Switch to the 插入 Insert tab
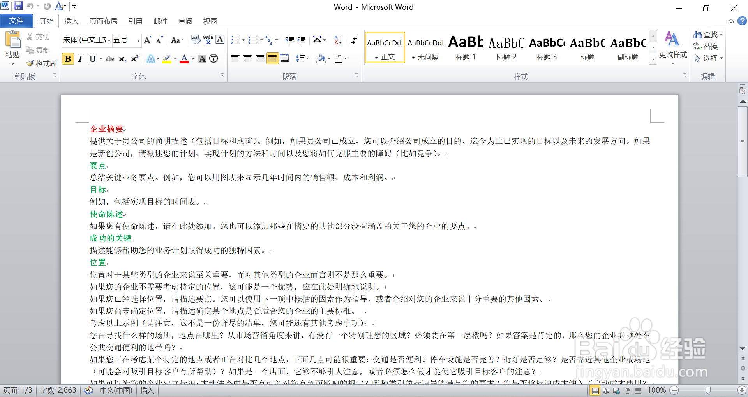The width and height of the screenshot is (748, 397). coord(71,21)
